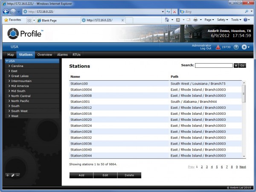Click the browser Home icon
Viewport: 256px width, 192px height.
pyautogui.click(x=167, y=20)
